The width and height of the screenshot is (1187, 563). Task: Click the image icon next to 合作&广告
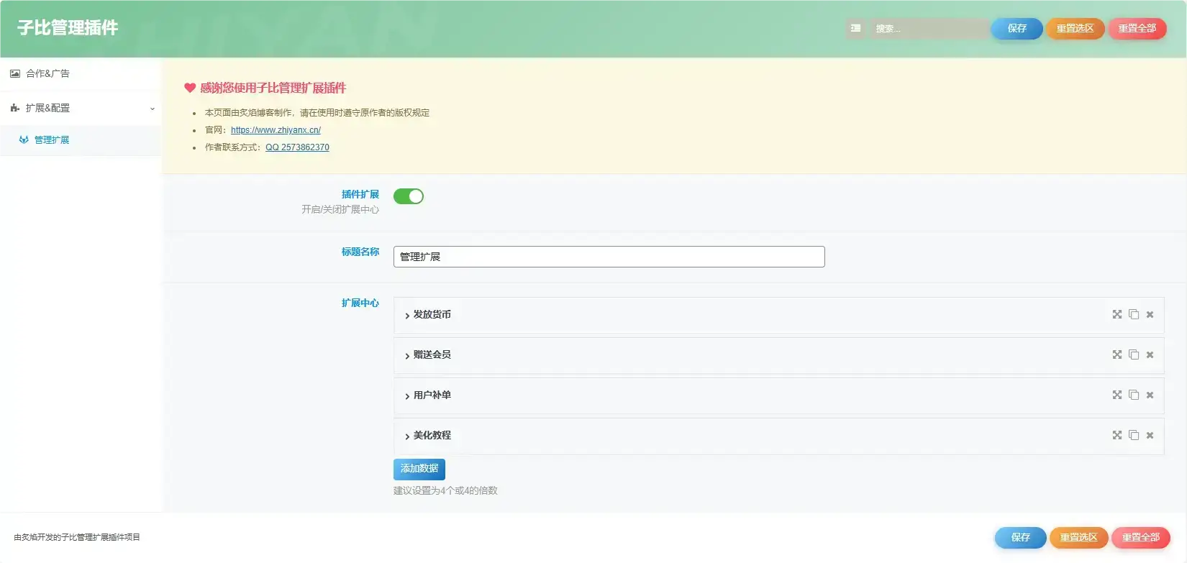(14, 73)
